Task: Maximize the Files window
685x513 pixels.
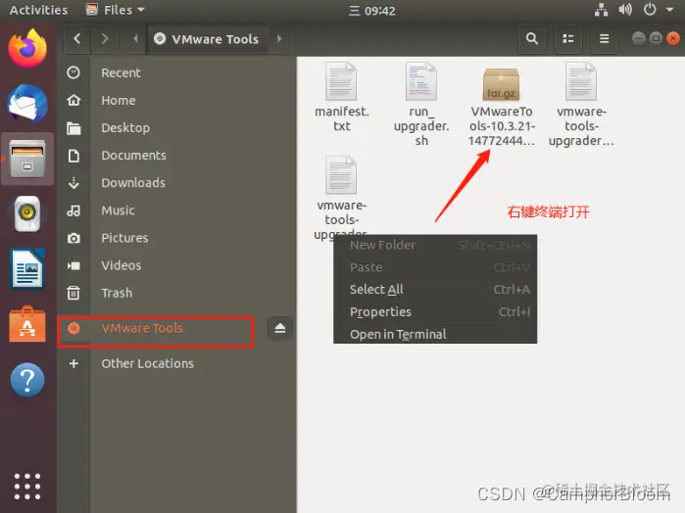Action: point(656,38)
